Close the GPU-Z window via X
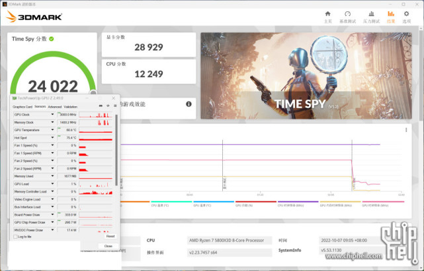 tap(114, 98)
